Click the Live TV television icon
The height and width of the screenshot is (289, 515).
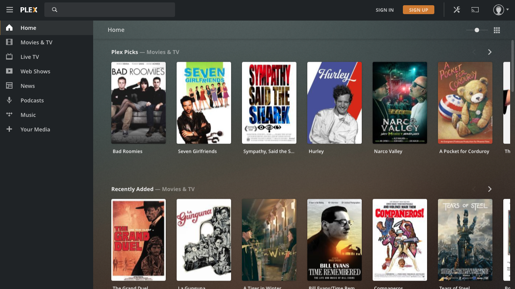pos(9,57)
